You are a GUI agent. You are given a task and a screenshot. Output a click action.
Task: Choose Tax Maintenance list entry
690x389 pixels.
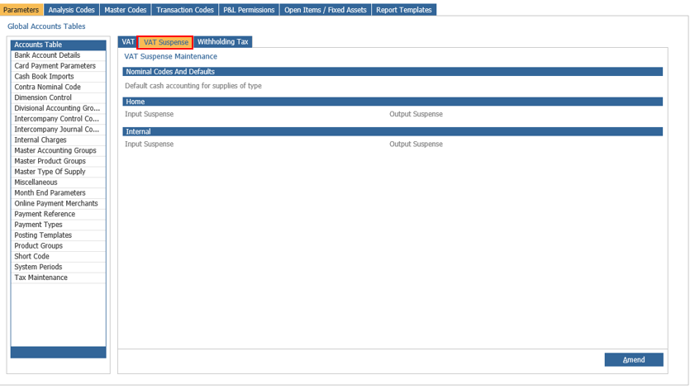click(x=40, y=278)
